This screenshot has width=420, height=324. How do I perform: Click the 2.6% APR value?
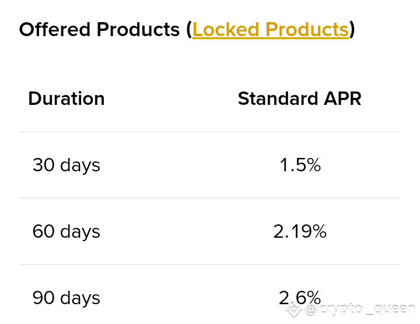click(300, 298)
